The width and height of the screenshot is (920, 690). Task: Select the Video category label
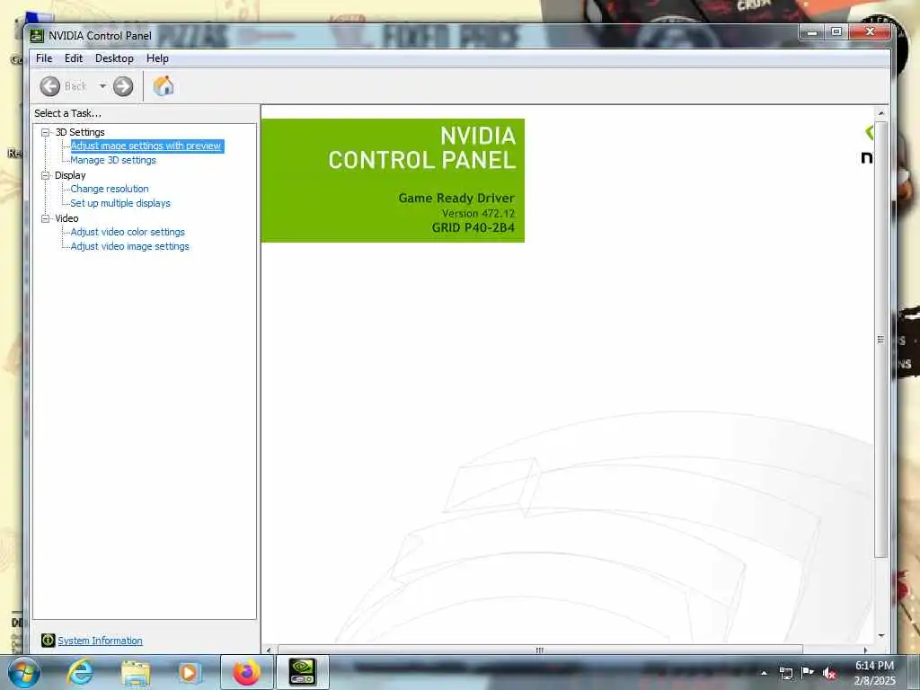(x=66, y=218)
